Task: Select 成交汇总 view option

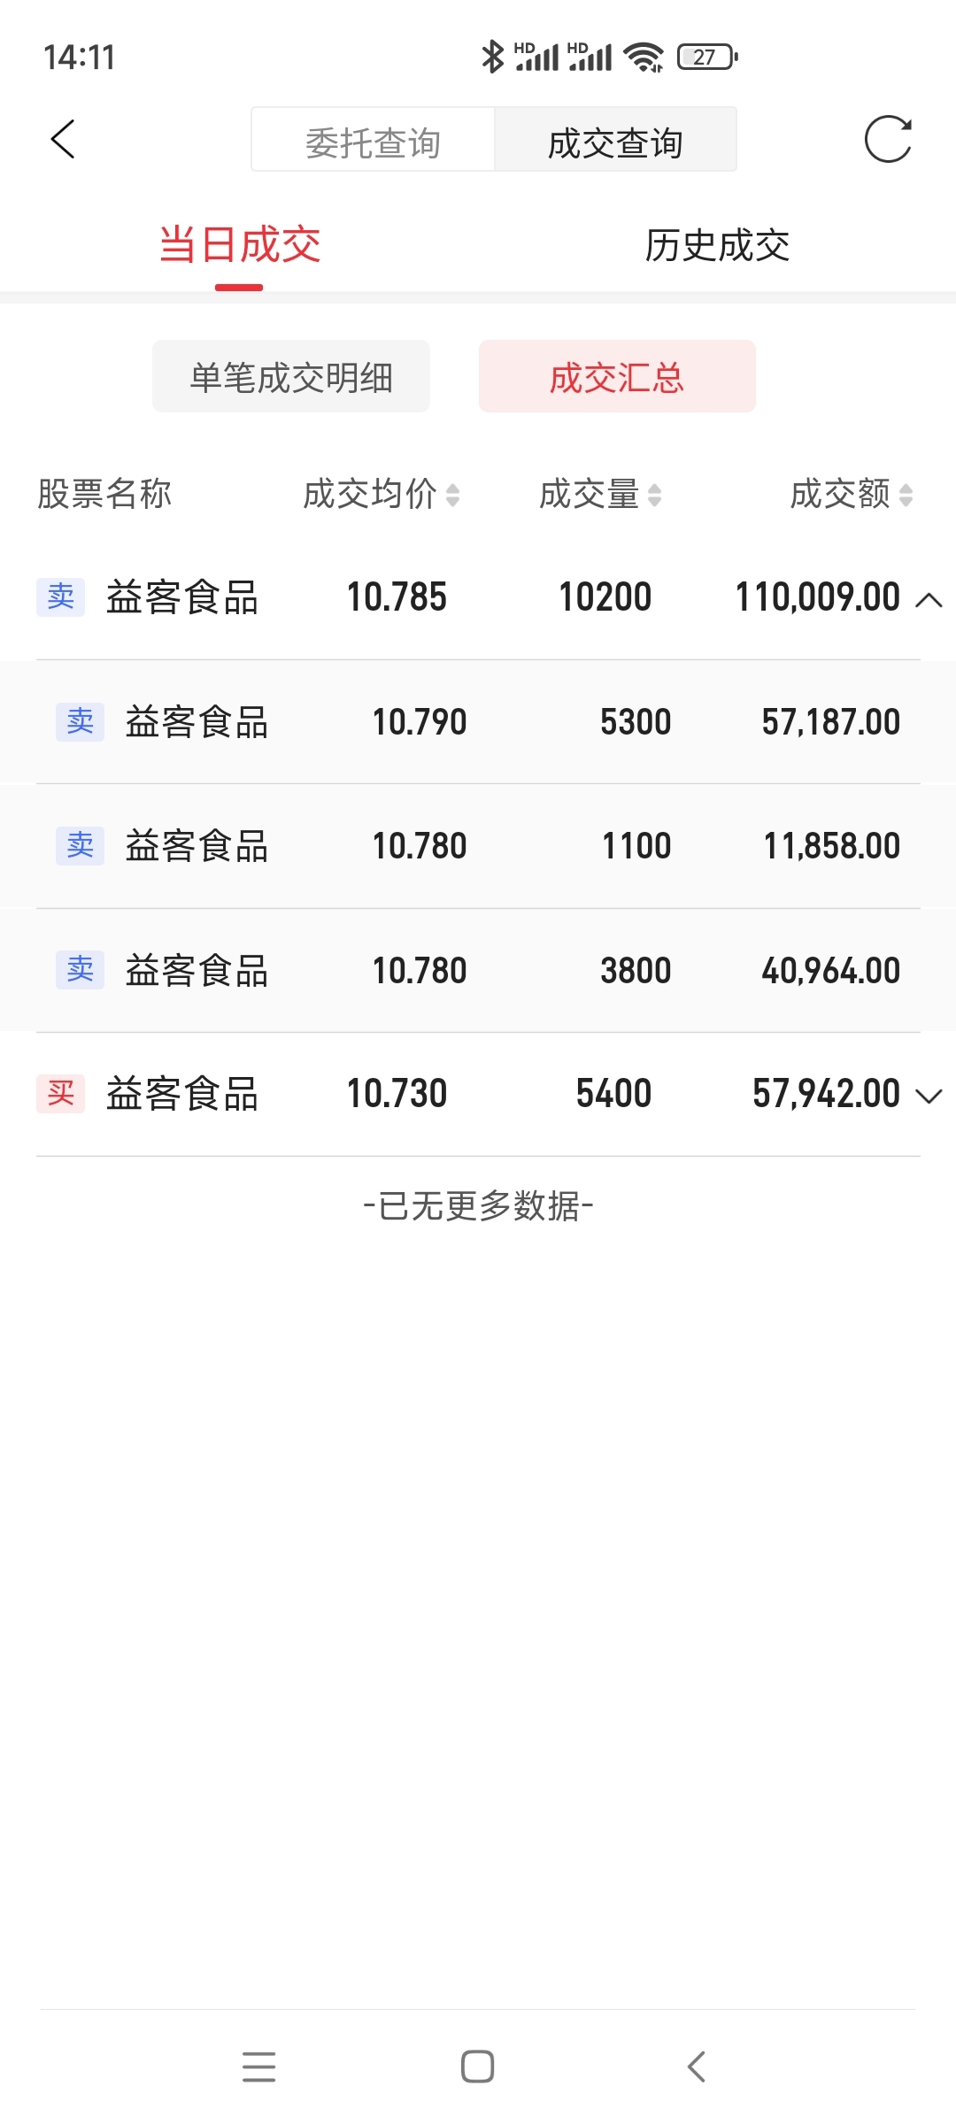Action: pos(617,376)
